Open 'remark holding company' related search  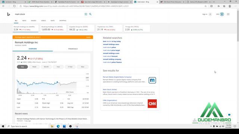(x=112, y=59)
